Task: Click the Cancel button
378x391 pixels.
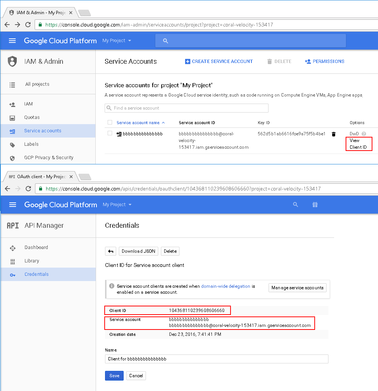Action: click(136, 376)
